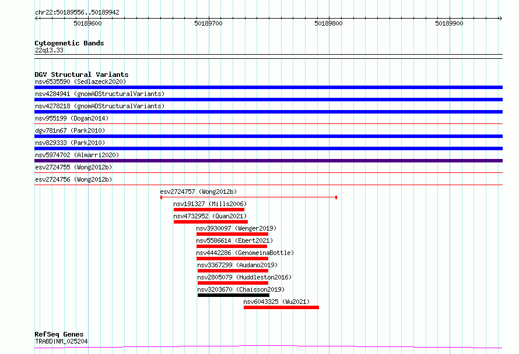Viewport: 519px width, 354px height.
Task: Click the DGV Structural Variants track title
Action: click(x=82, y=75)
